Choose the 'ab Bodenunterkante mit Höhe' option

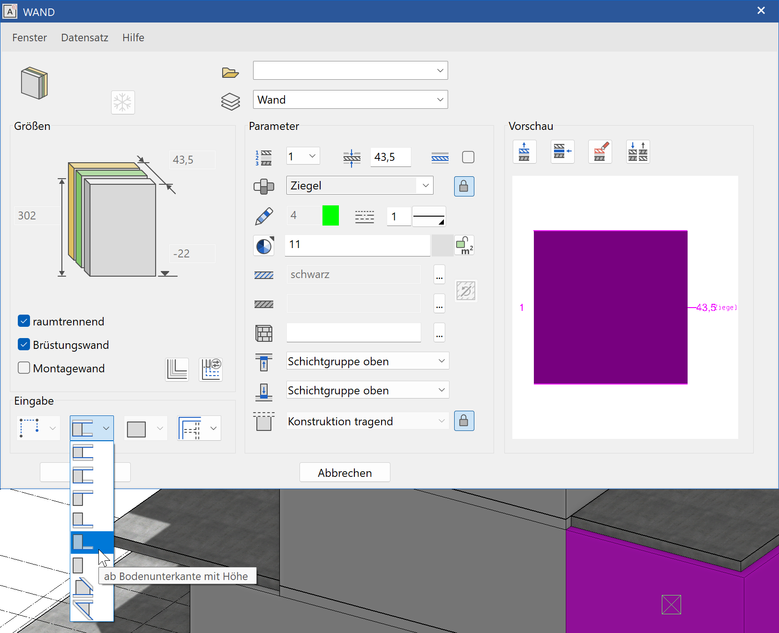(x=92, y=543)
